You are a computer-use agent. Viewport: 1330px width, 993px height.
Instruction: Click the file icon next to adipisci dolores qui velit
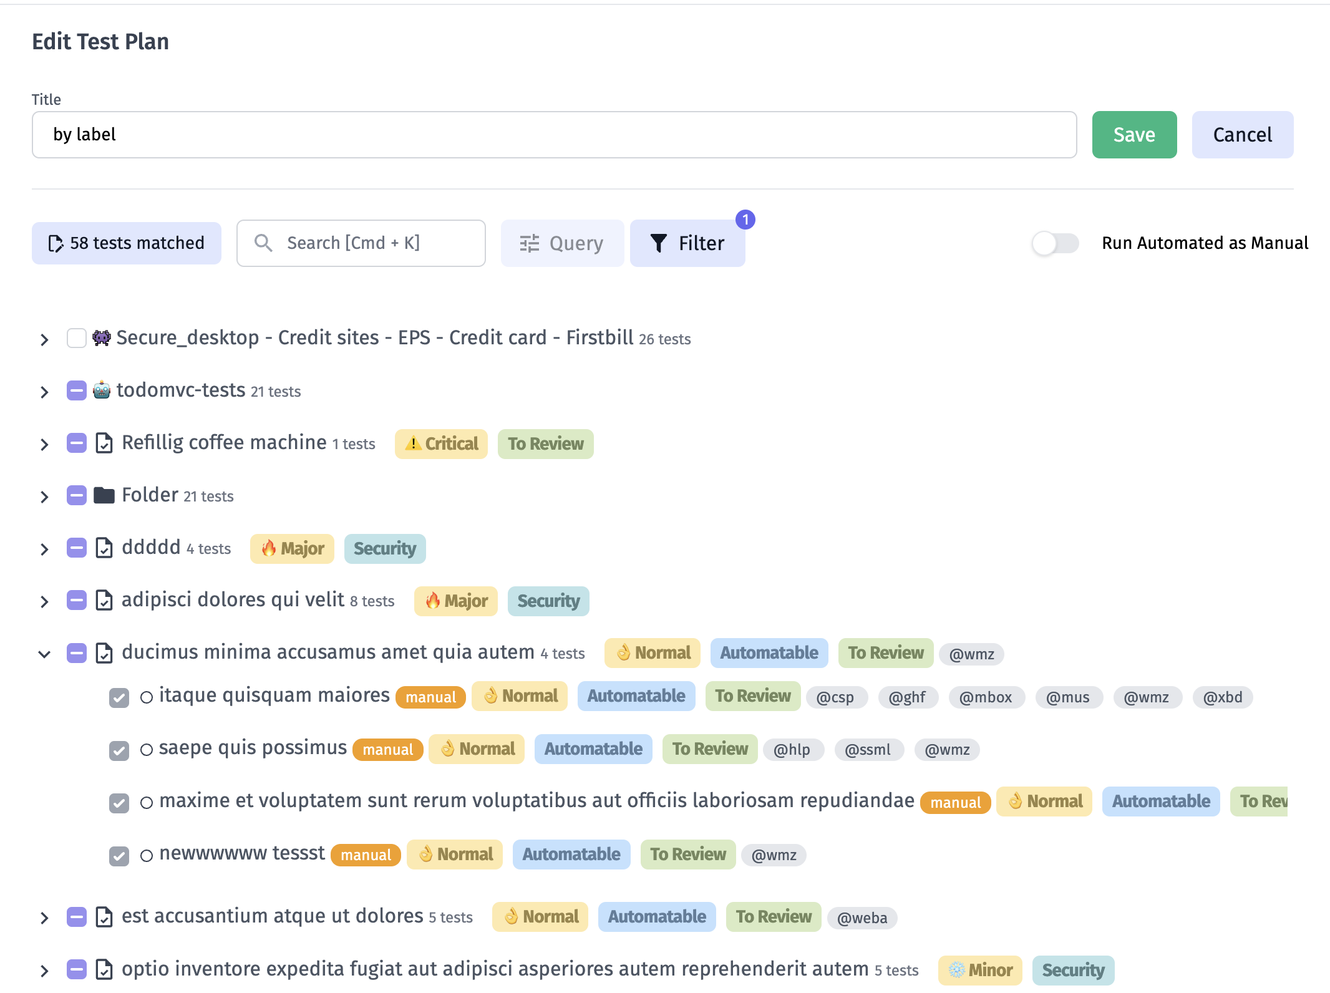104,601
